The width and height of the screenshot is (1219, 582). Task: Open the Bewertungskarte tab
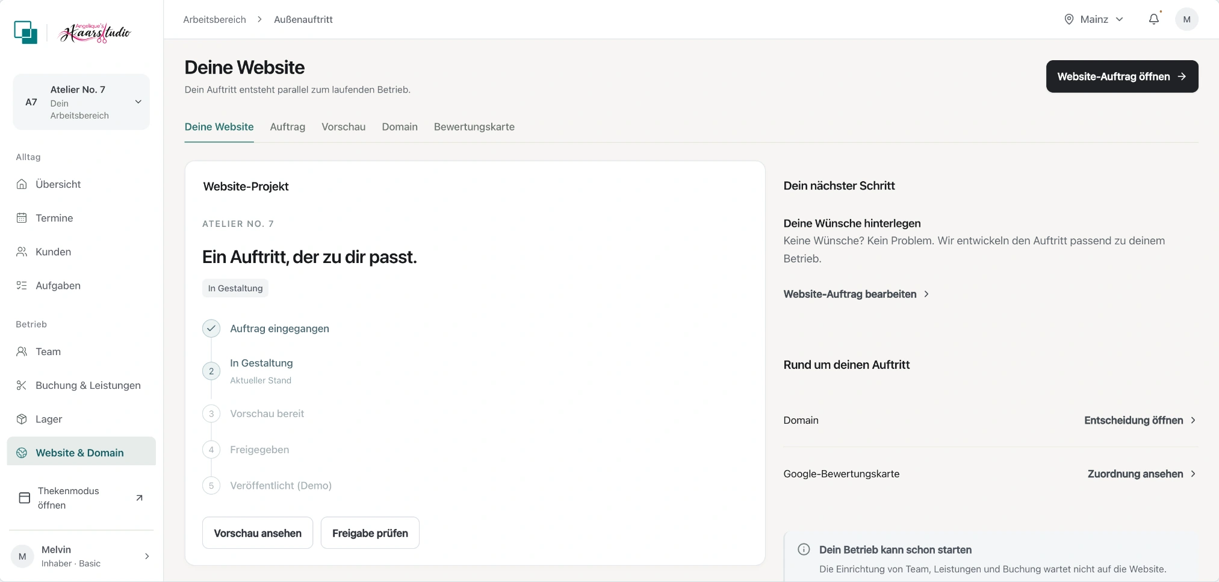click(x=474, y=127)
